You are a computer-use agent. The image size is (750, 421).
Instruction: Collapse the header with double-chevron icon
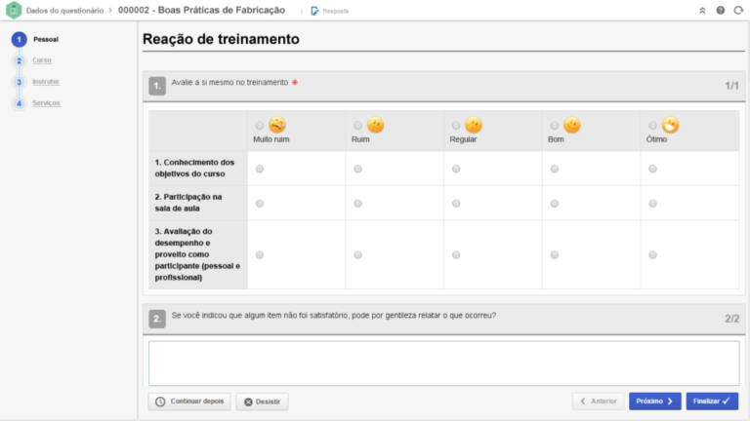click(701, 11)
